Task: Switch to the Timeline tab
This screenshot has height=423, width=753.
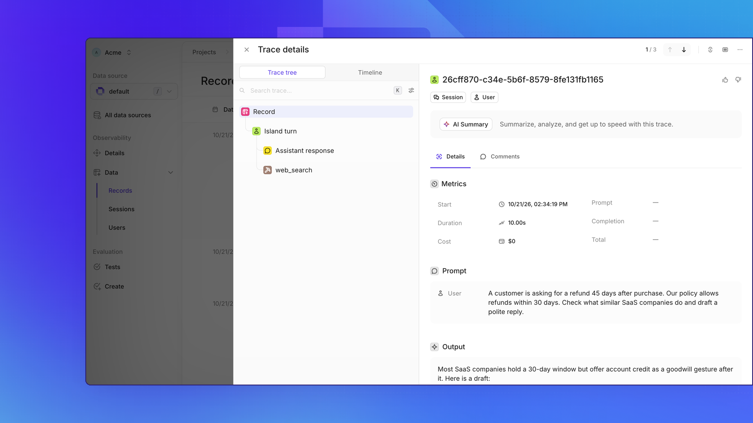Action: point(370,72)
